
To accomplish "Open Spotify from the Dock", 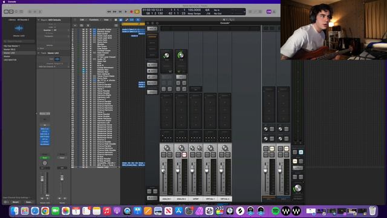I will pos(276,211).
